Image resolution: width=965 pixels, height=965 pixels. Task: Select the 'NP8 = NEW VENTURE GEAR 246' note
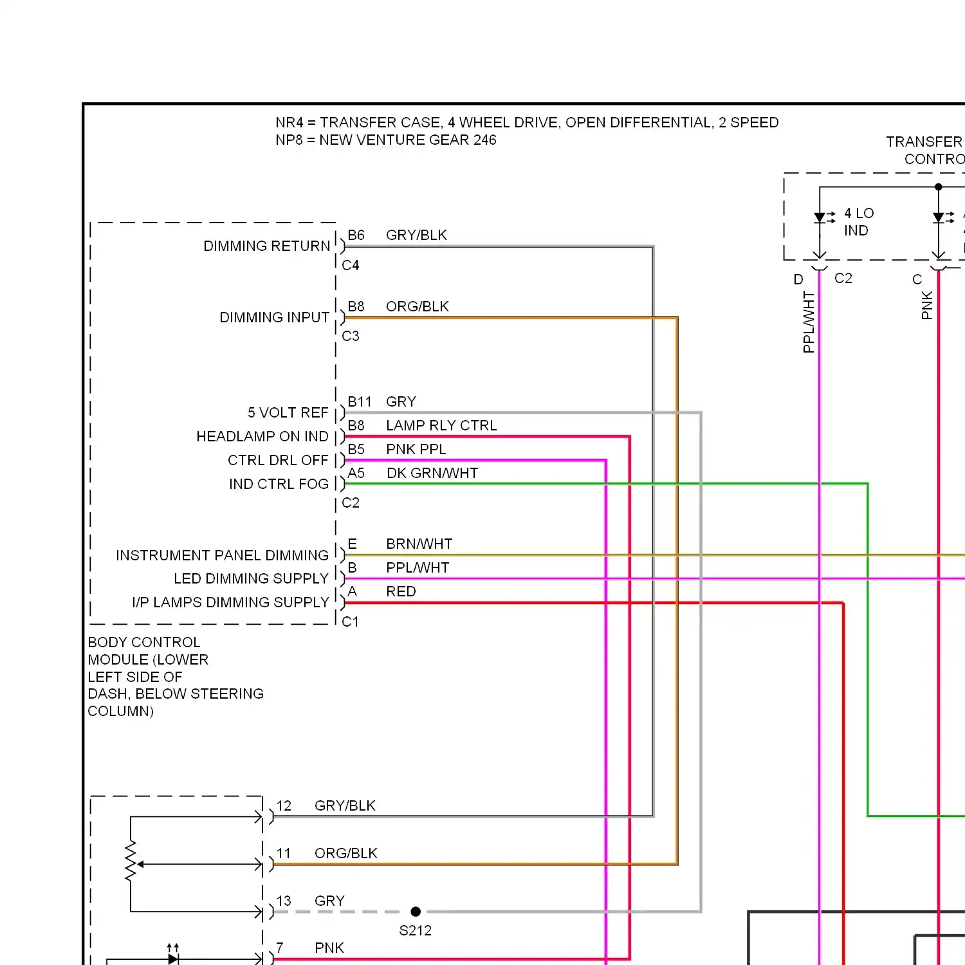pos(386,140)
